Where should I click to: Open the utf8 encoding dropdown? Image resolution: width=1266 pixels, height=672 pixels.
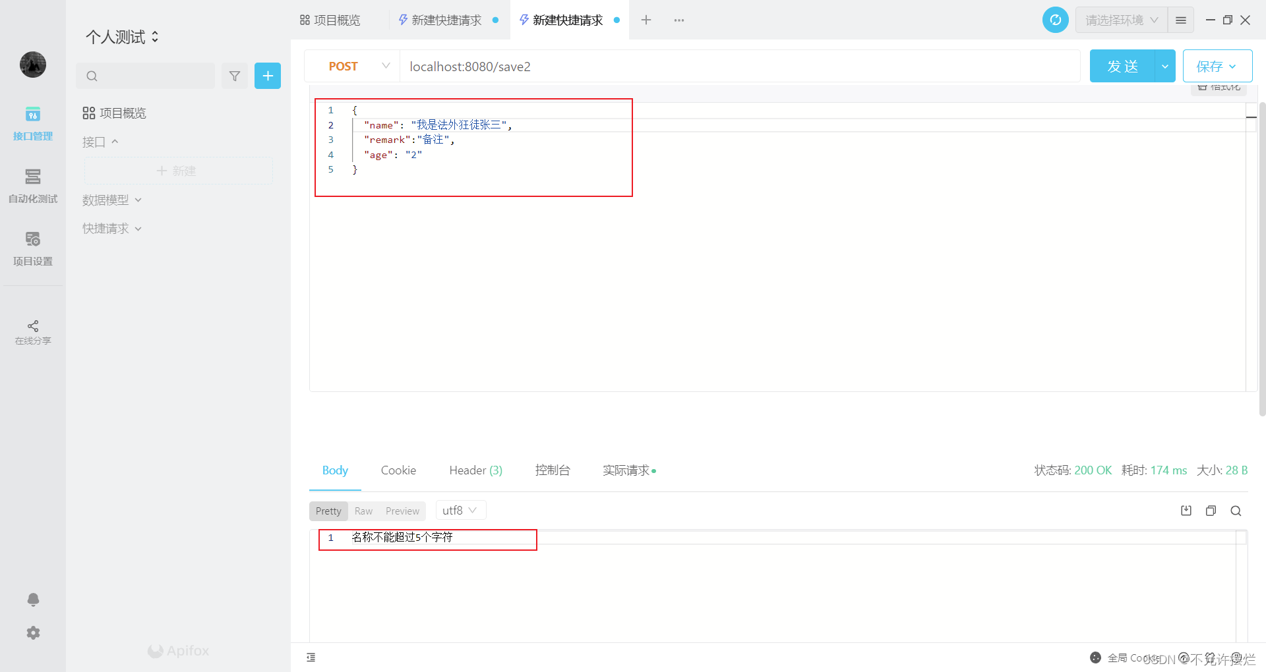click(460, 510)
